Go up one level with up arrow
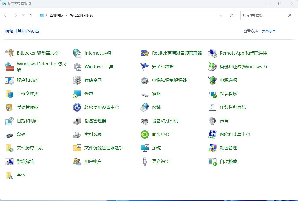This screenshot has height=201, width=298. [31, 15]
